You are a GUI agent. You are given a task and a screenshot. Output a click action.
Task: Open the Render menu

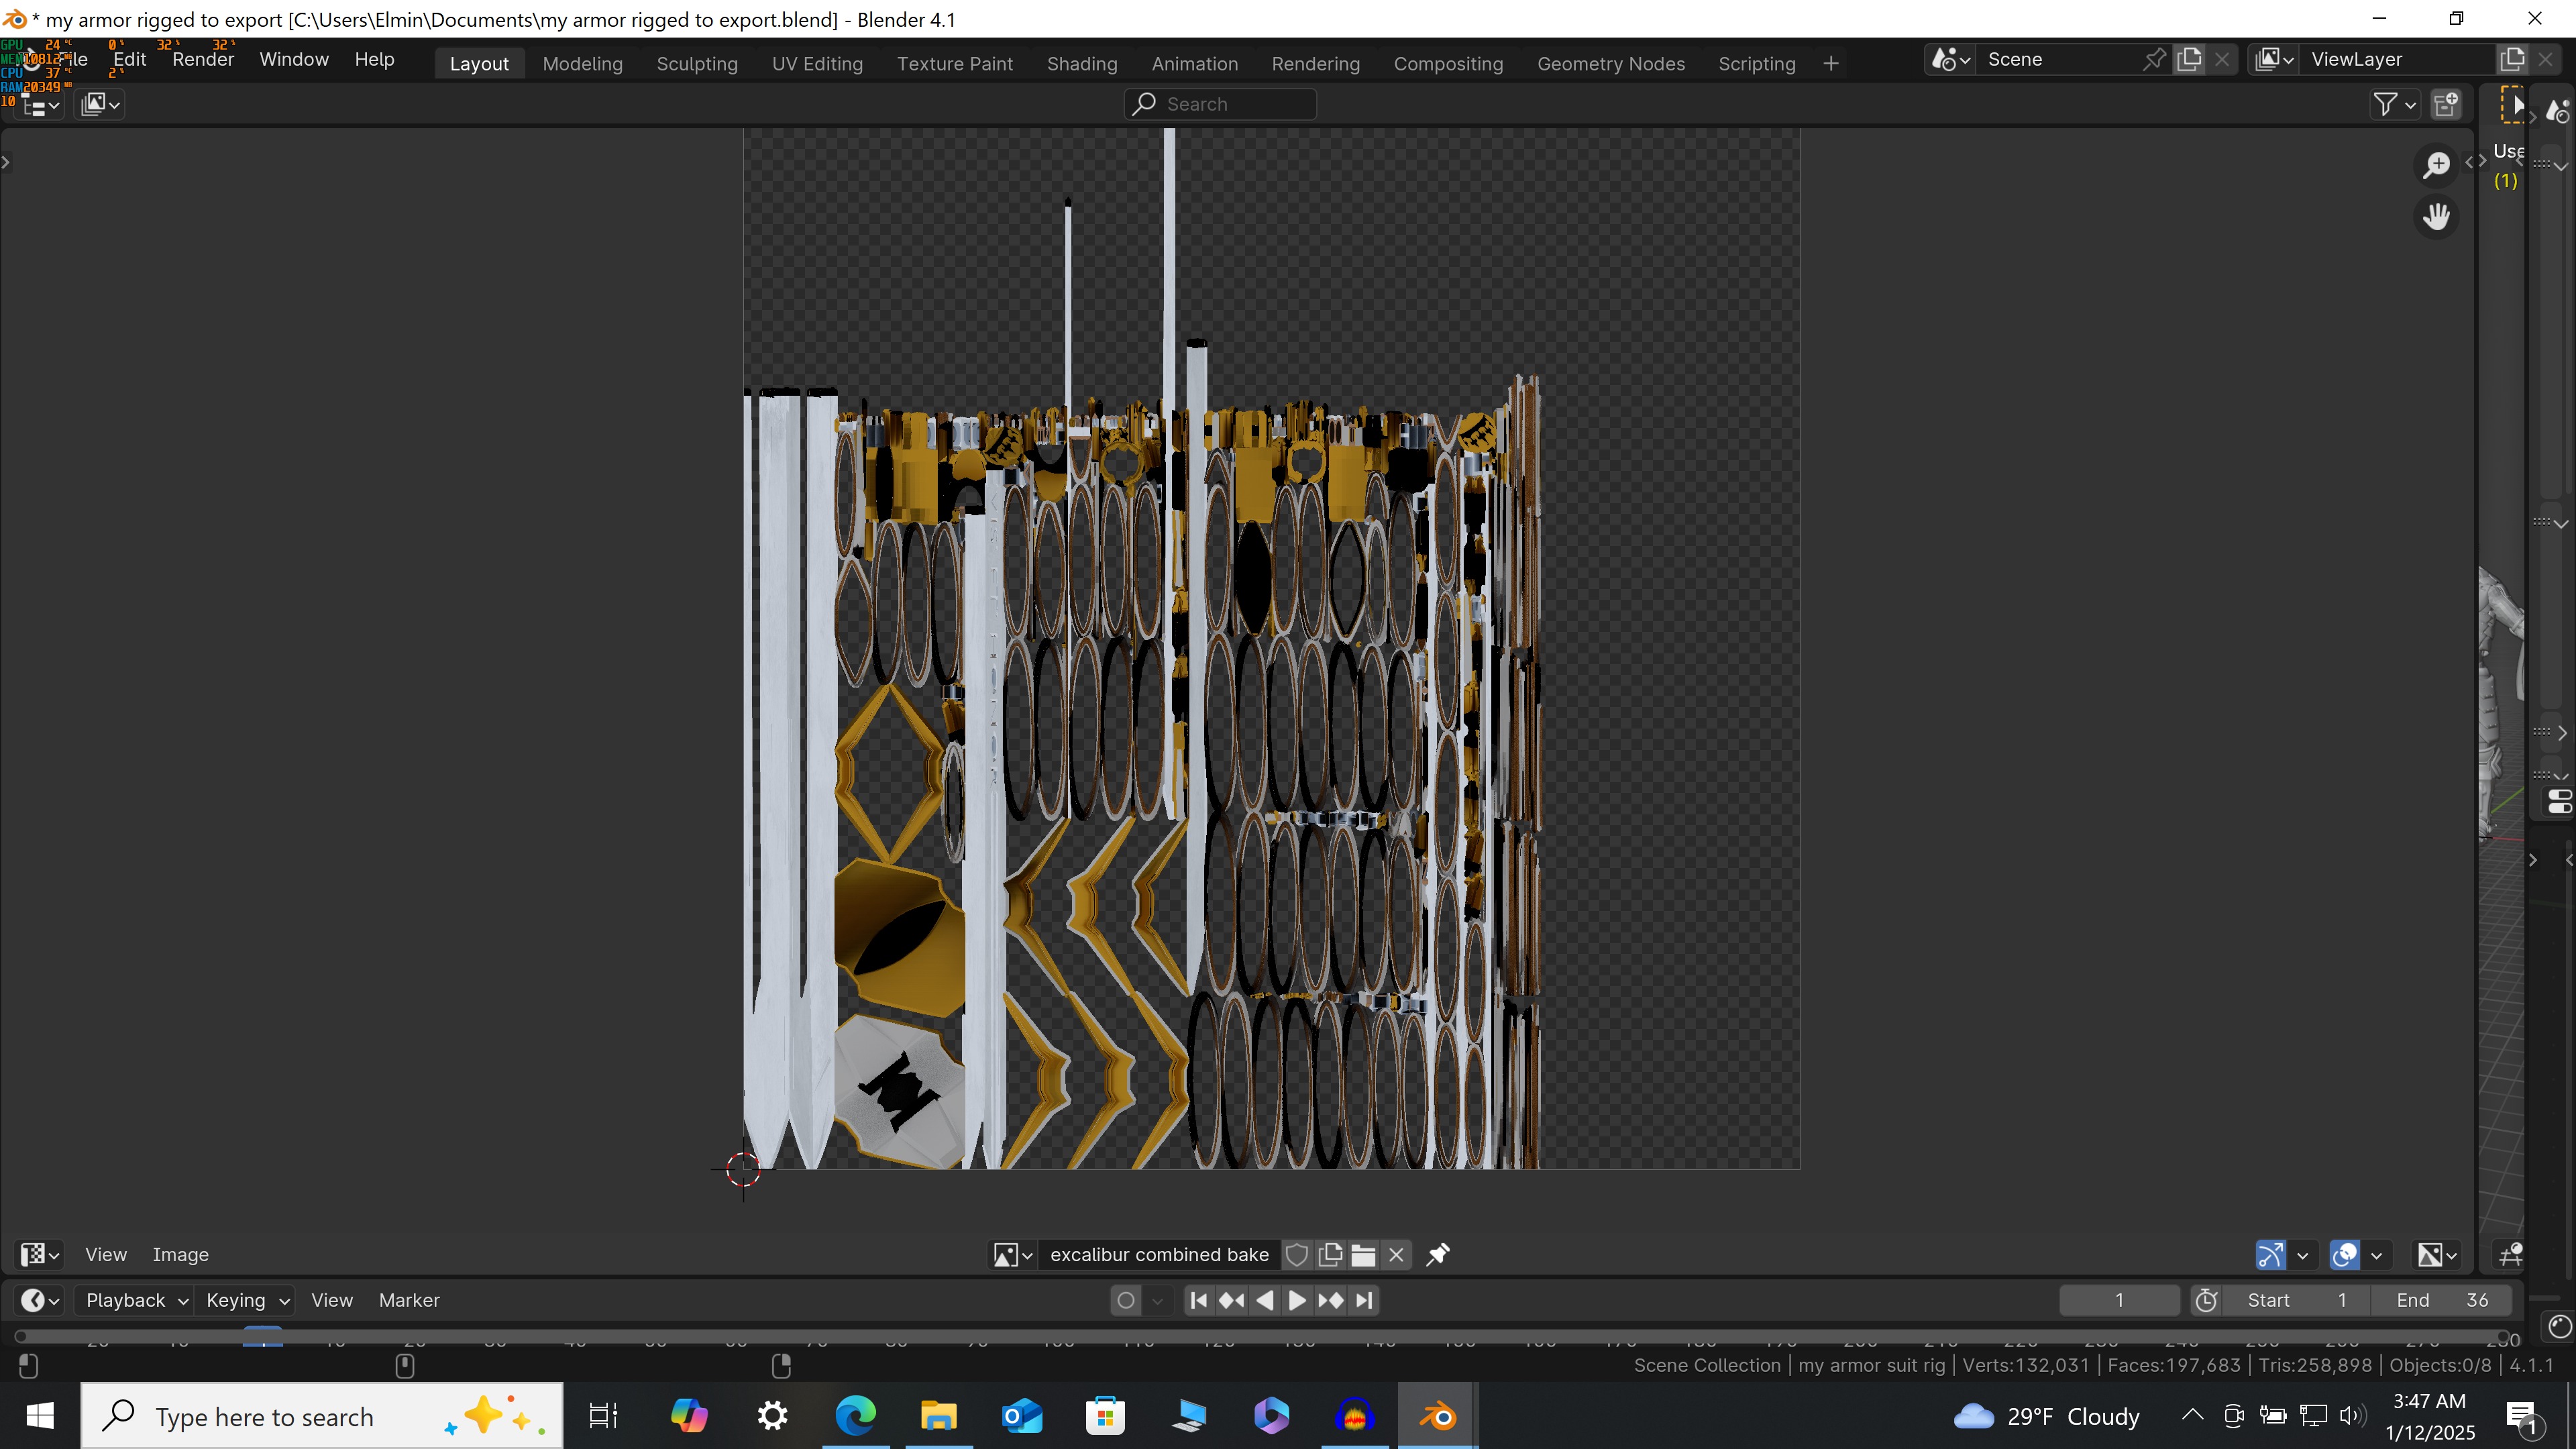click(203, 59)
